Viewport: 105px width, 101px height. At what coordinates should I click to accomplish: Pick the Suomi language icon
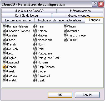tap(66, 26)
